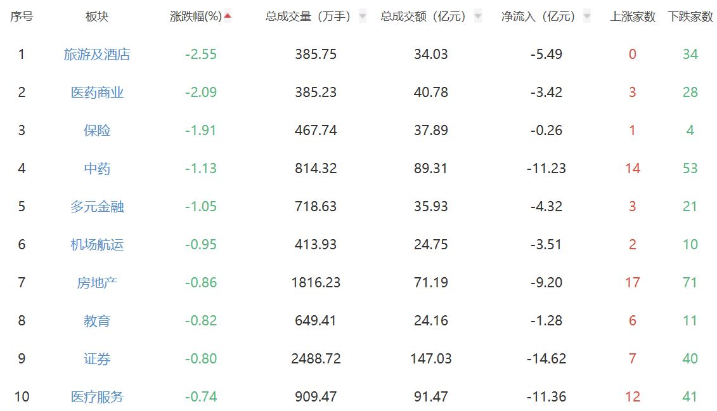The height and width of the screenshot is (411, 717).
Task: Open the 旅游及酒店 sector link
Action: [x=97, y=55]
